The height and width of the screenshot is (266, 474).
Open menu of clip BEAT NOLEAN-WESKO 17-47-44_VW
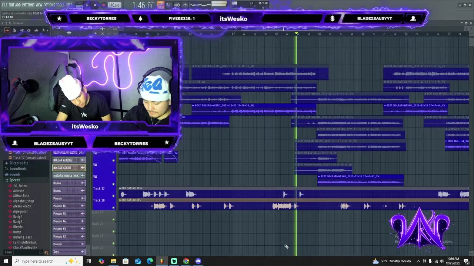pos(385,106)
